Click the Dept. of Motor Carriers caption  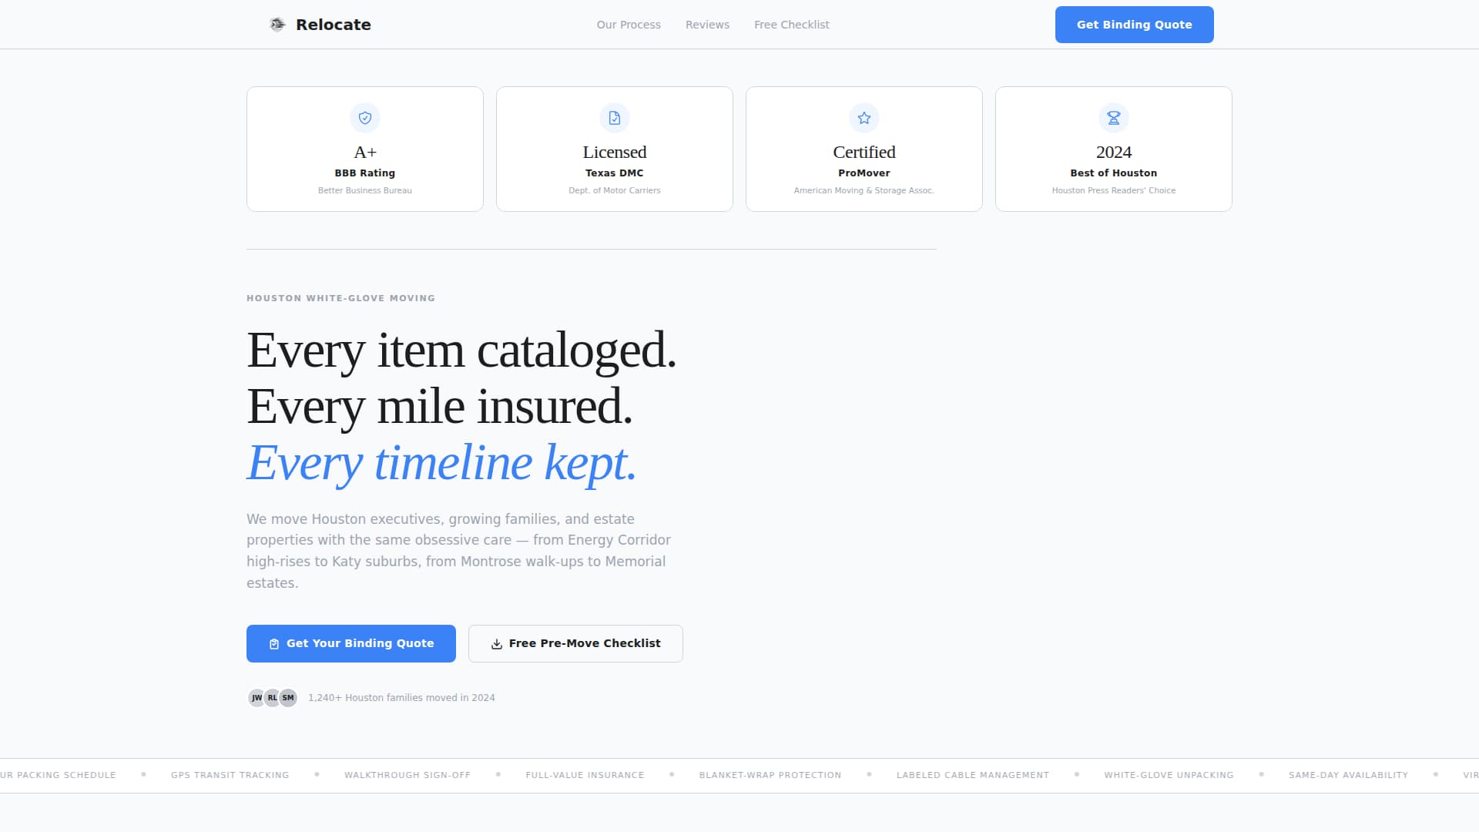[615, 190]
